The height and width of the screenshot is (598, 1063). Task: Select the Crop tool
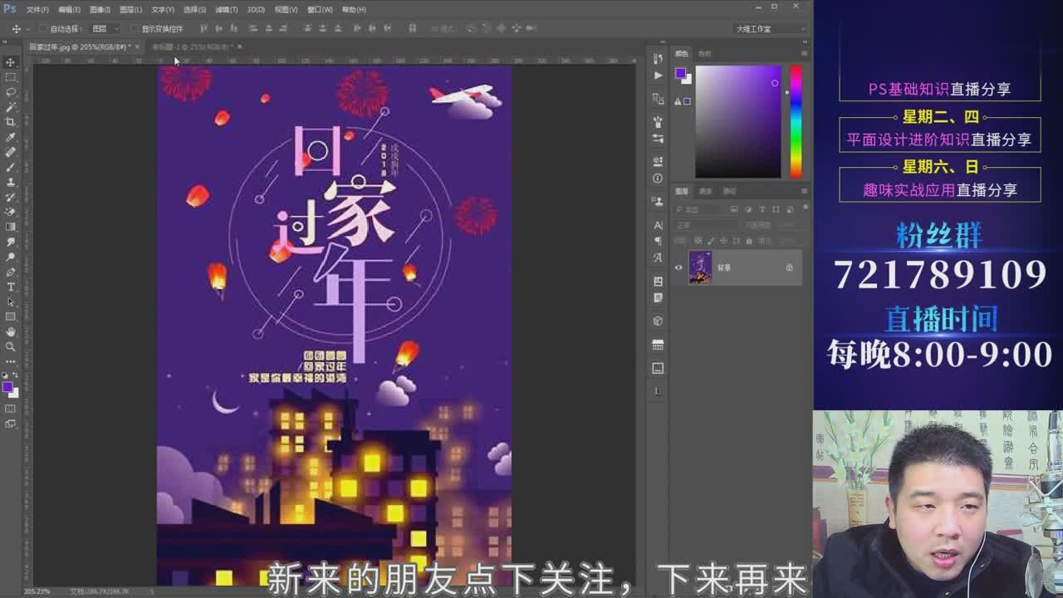point(11,122)
